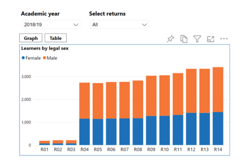Select the blue Female segment of R09
This screenshot has width=246, height=164.
coord(151,130)
